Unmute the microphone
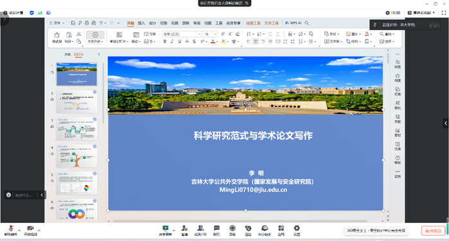This screenshot has height=241, width=449. pos(11,231)
